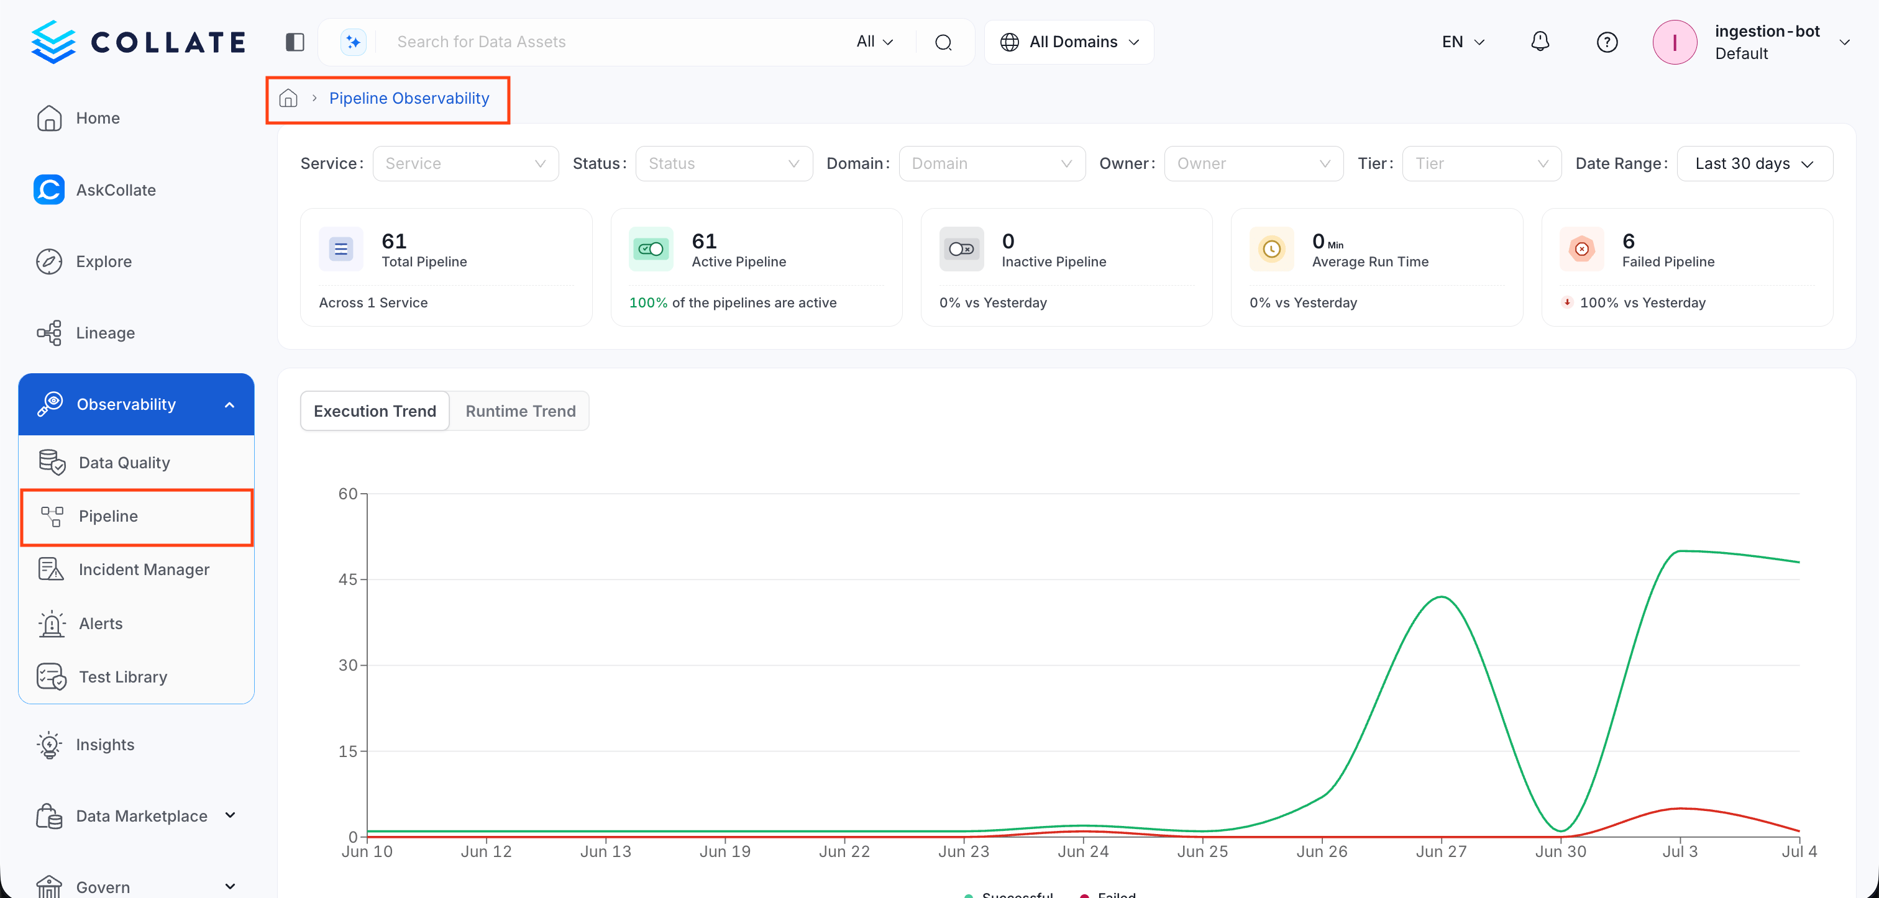
Task: Open the search All category dropdown
Action: coord(875,42)
